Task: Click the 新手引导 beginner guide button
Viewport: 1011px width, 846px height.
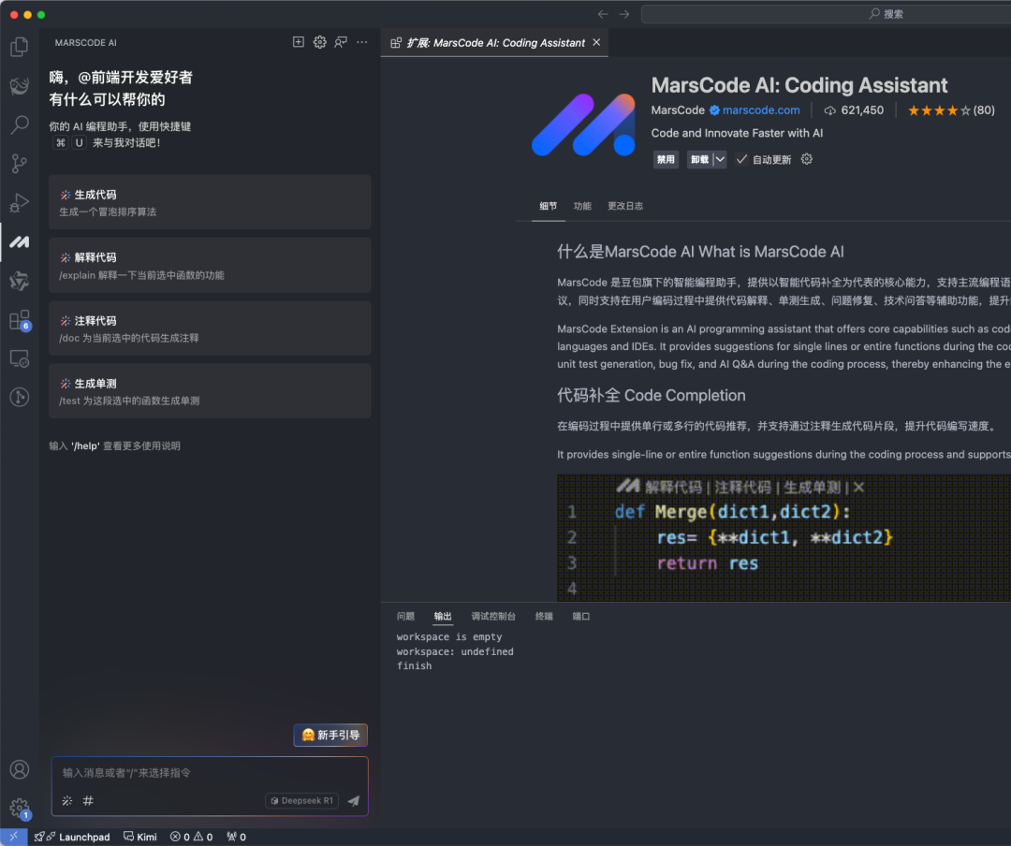Action: [330, 735]
